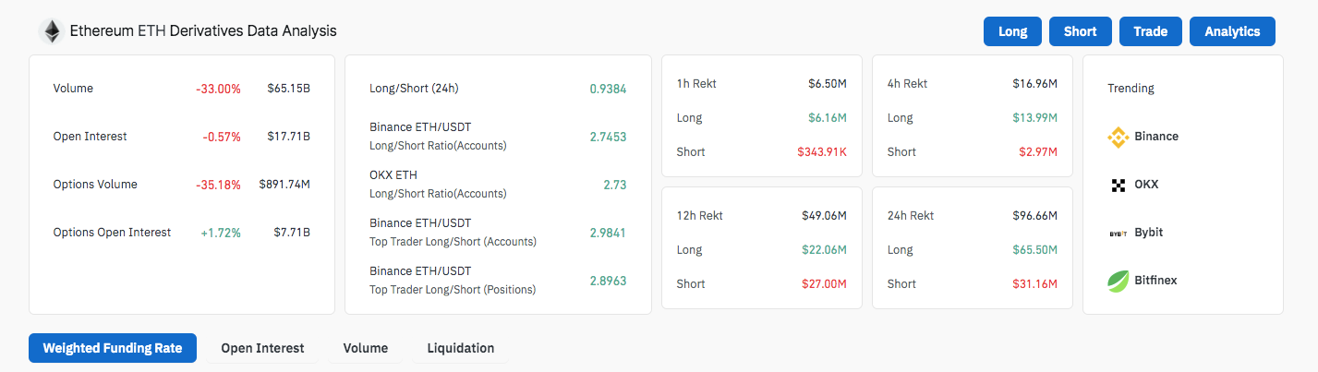Switch to the Volume tab
The image size is (1318, 372).
365,348
